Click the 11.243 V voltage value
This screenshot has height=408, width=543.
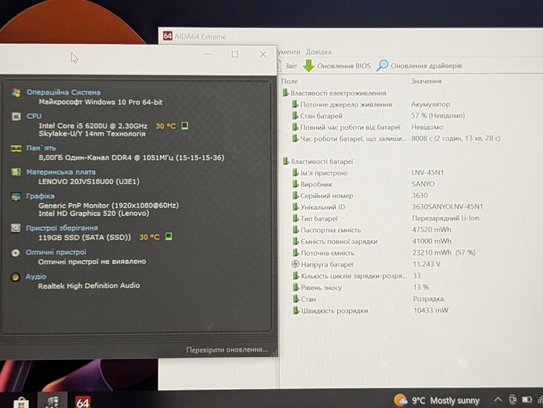click(x=427, y=264)
